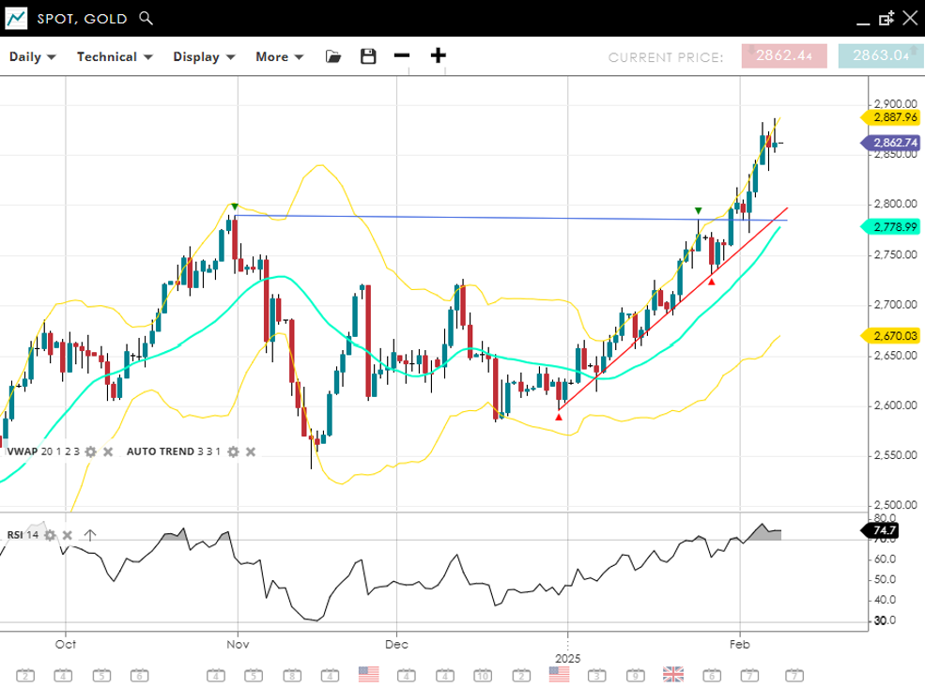Screen dimensions: 925x688
Task: Click the symbol search magnifier icon
Action: tap(146, 18)
